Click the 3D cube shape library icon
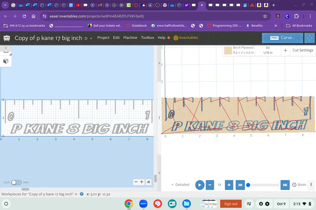The width and height of the screenshot is (316, 210). (x=6, y=61)
